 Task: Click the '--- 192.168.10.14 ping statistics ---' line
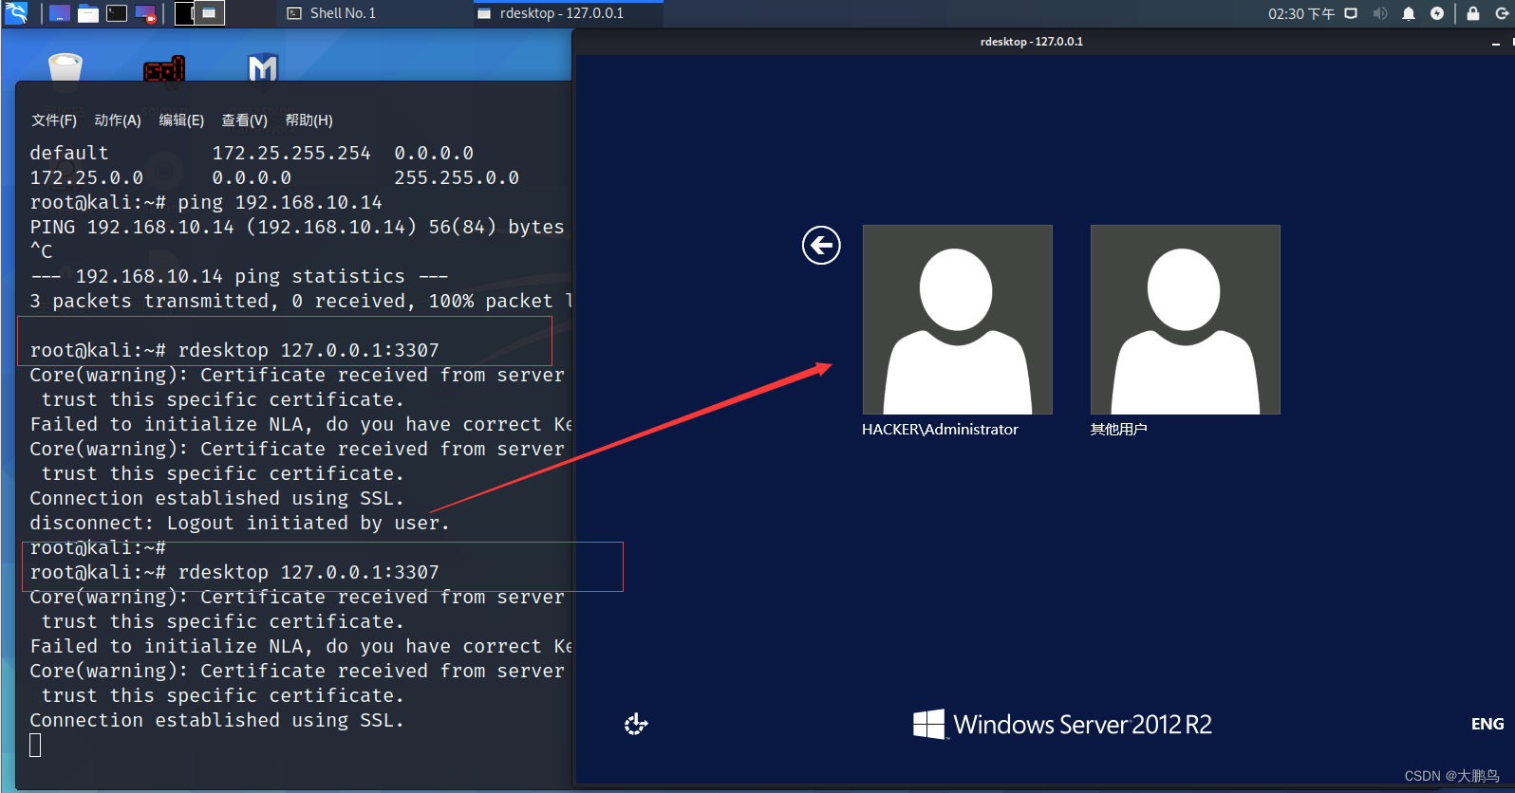point(239,276)
